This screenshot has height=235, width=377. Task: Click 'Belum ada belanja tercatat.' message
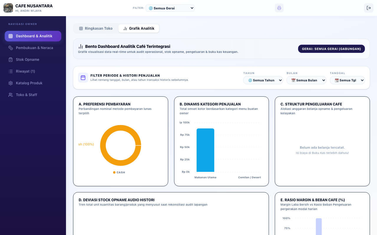322,147
